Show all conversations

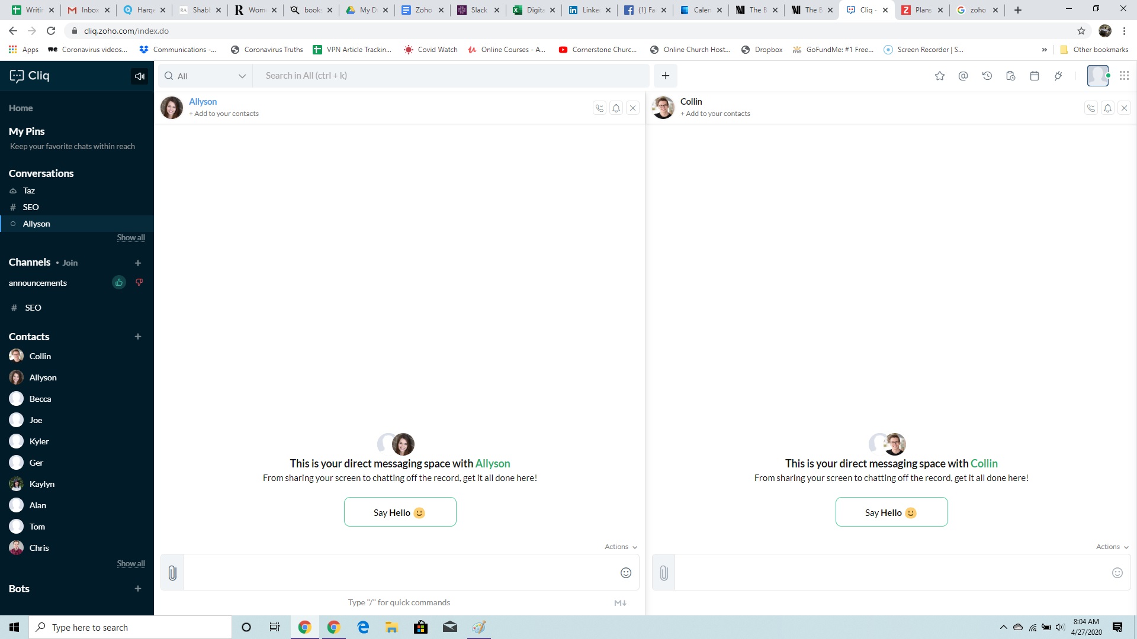click(131, 238)
